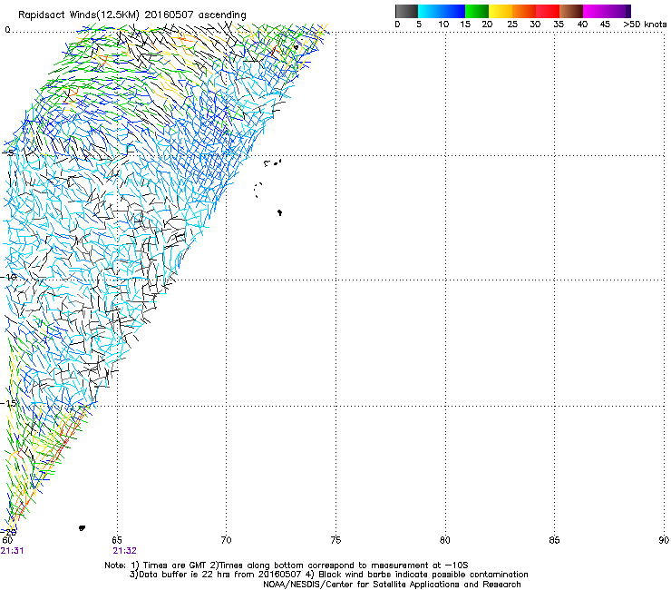671x590 pixels.
Task: Click the '70' longitude axis label
Action: [x=226, y=540]
